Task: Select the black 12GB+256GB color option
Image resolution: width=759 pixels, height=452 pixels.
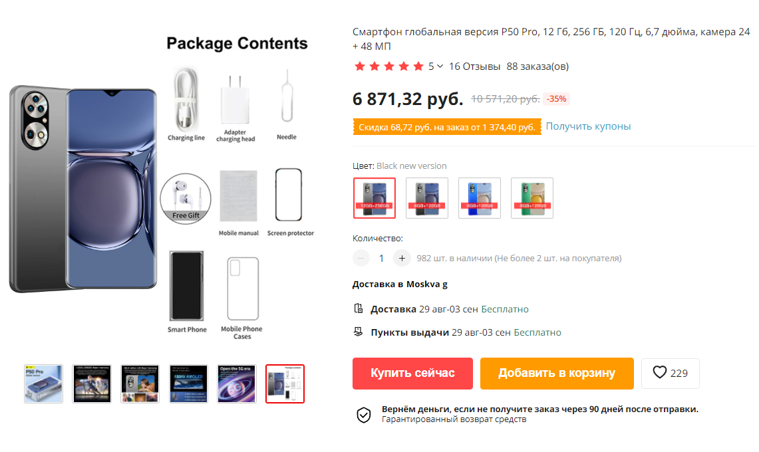Action: pos(375,197)
